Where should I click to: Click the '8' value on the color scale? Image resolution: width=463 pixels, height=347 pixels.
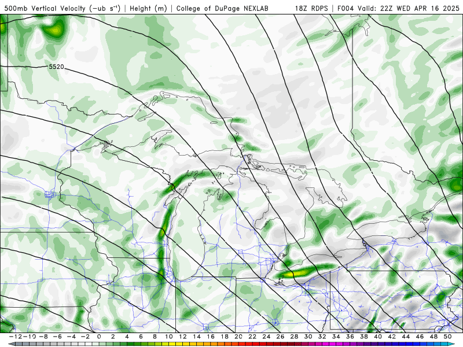click(155, 337)
